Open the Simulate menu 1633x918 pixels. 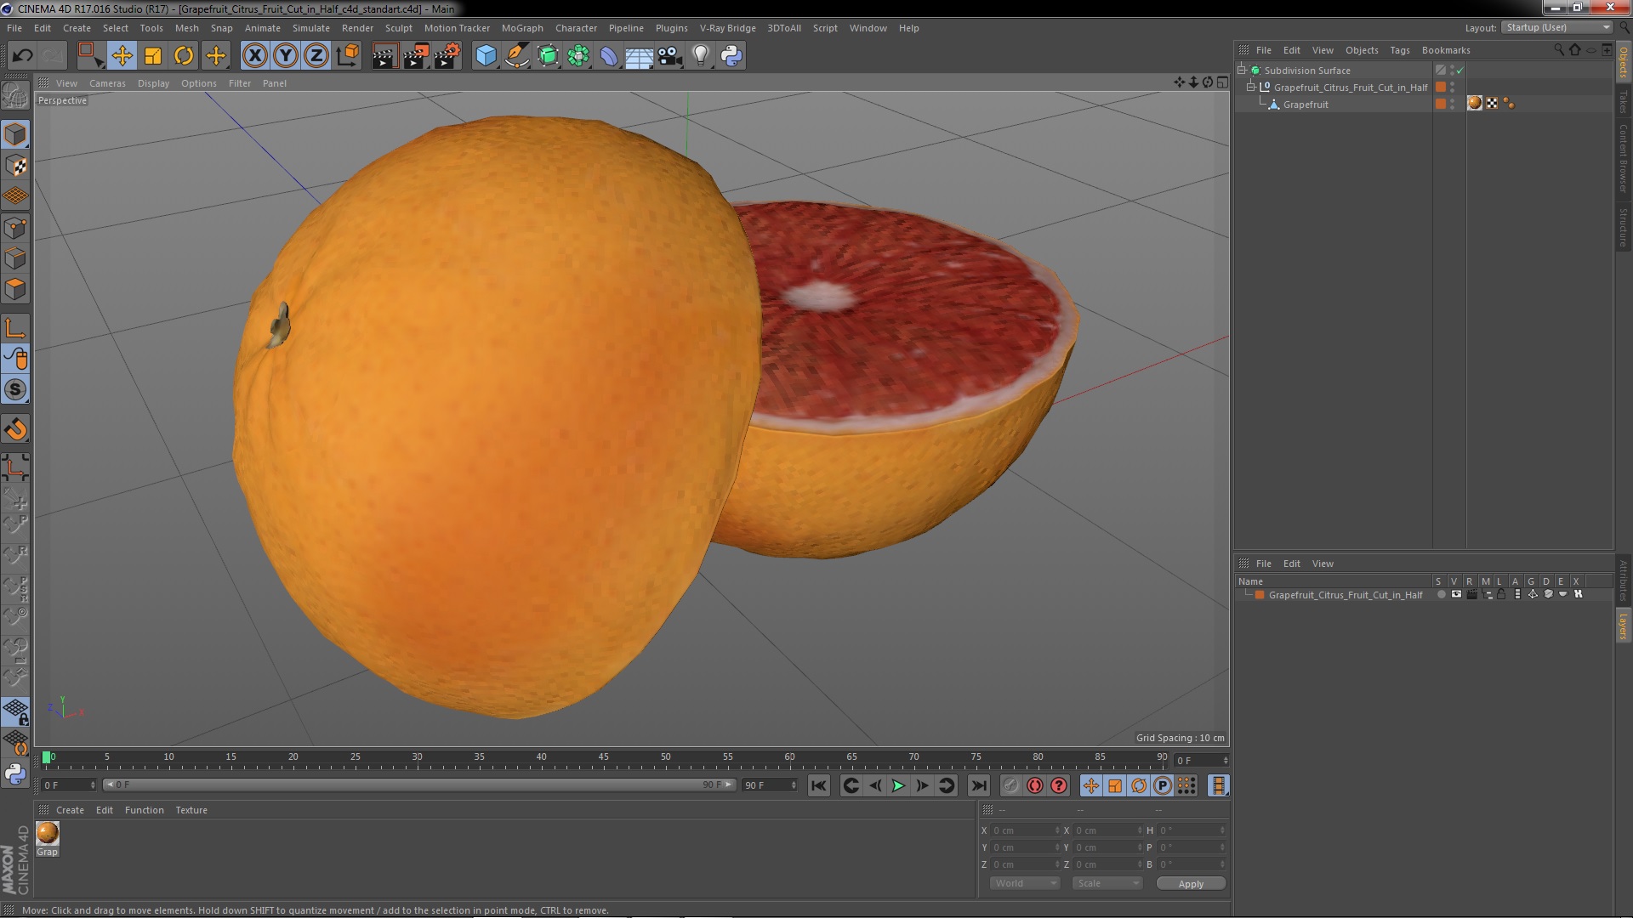[x=310, y=28]
